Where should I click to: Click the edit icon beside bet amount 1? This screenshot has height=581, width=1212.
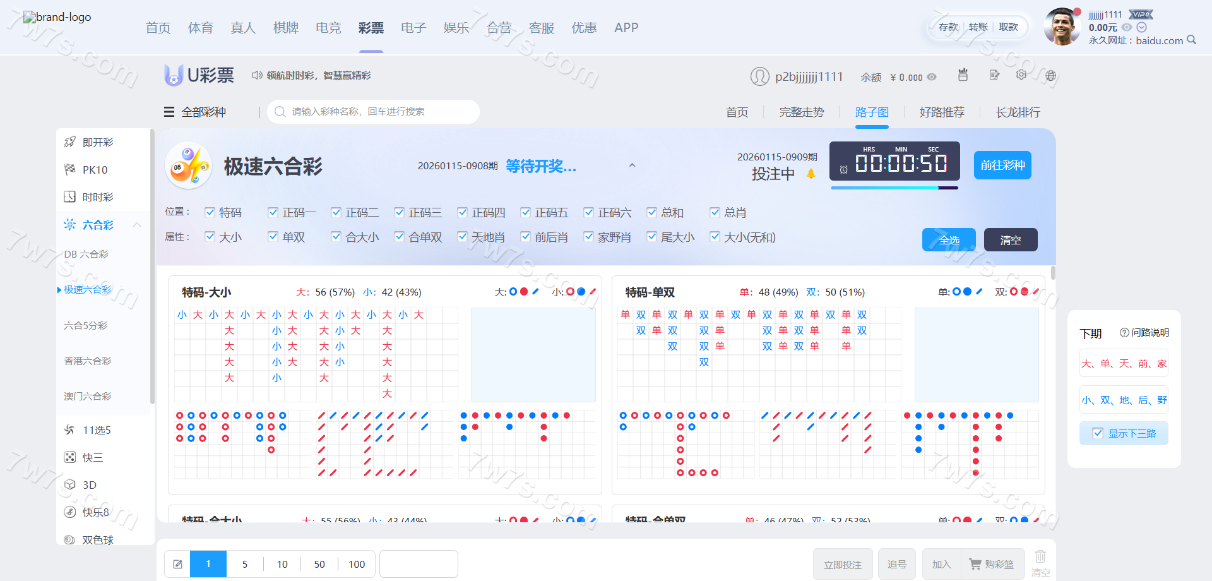click(x=178, y=564)
